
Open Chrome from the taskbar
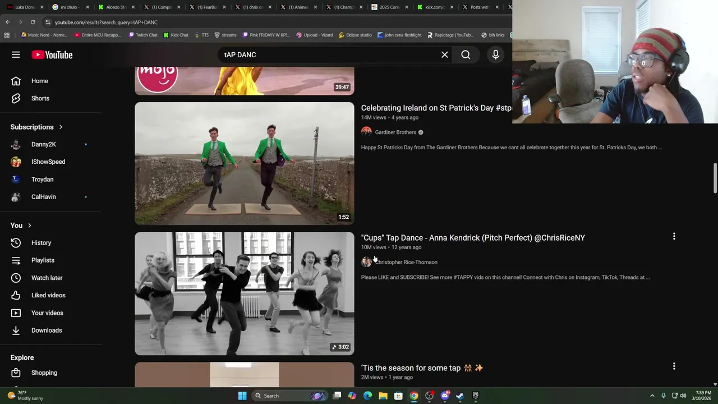point(413,396)
